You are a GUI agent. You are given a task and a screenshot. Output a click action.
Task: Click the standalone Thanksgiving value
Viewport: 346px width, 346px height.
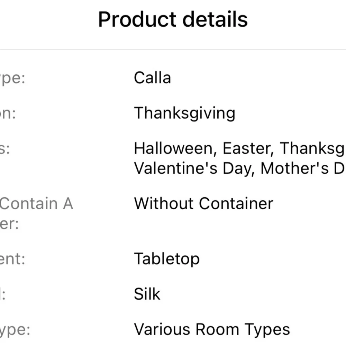pyautogui.click(x=184, y=113)
